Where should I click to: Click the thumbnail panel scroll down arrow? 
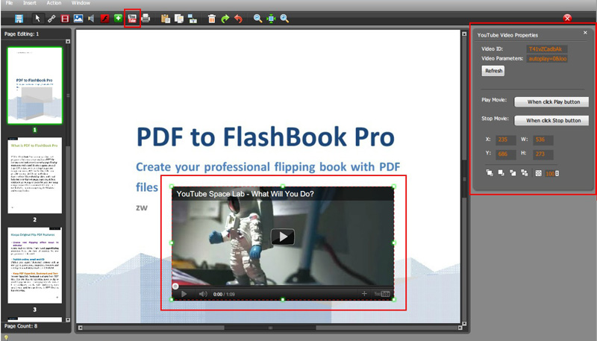coord(68,319)
